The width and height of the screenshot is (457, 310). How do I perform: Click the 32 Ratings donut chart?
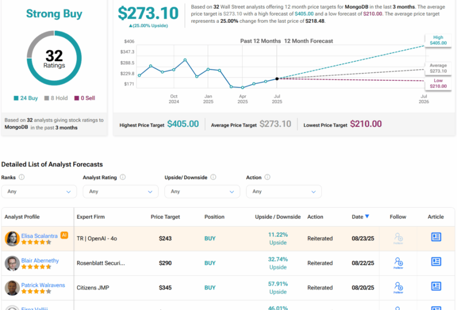54,58
